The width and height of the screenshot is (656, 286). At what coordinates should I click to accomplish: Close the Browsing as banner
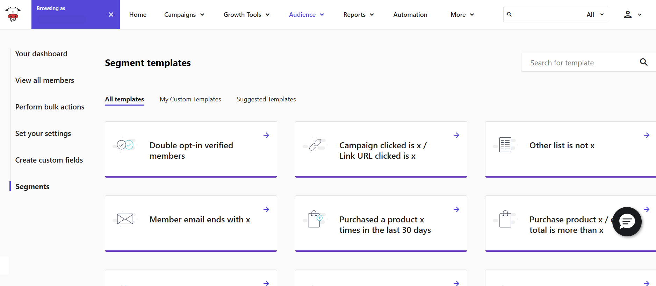(x=111, y=14)
